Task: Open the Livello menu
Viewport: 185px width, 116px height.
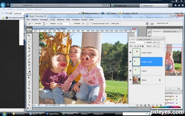Action: (x=52, y=19)
